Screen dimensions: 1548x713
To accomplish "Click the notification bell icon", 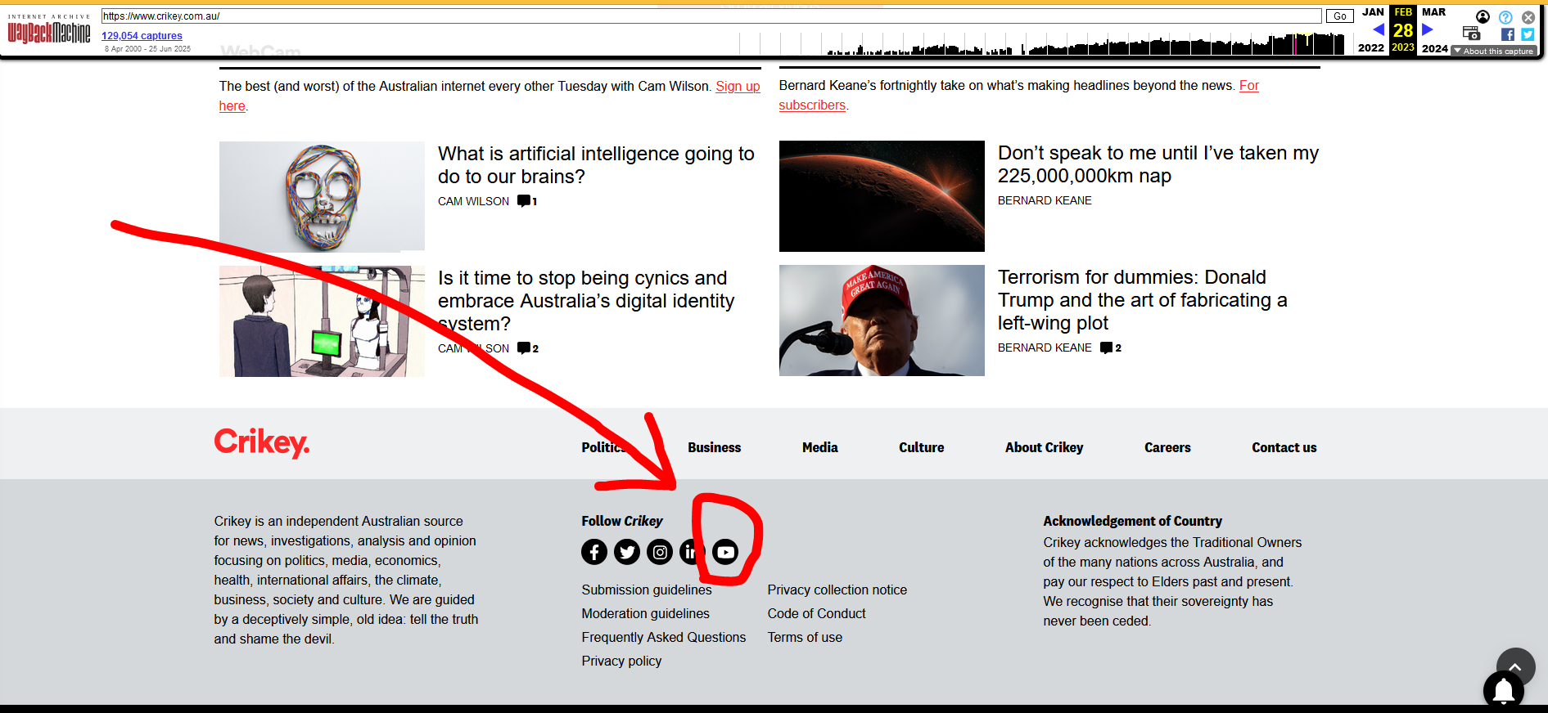I will (x=1503, y=692).
